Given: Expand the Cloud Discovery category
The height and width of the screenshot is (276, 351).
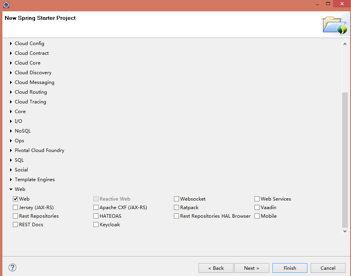Looking at the screenshot, I should pyautogui.click(x=11, y=73).
